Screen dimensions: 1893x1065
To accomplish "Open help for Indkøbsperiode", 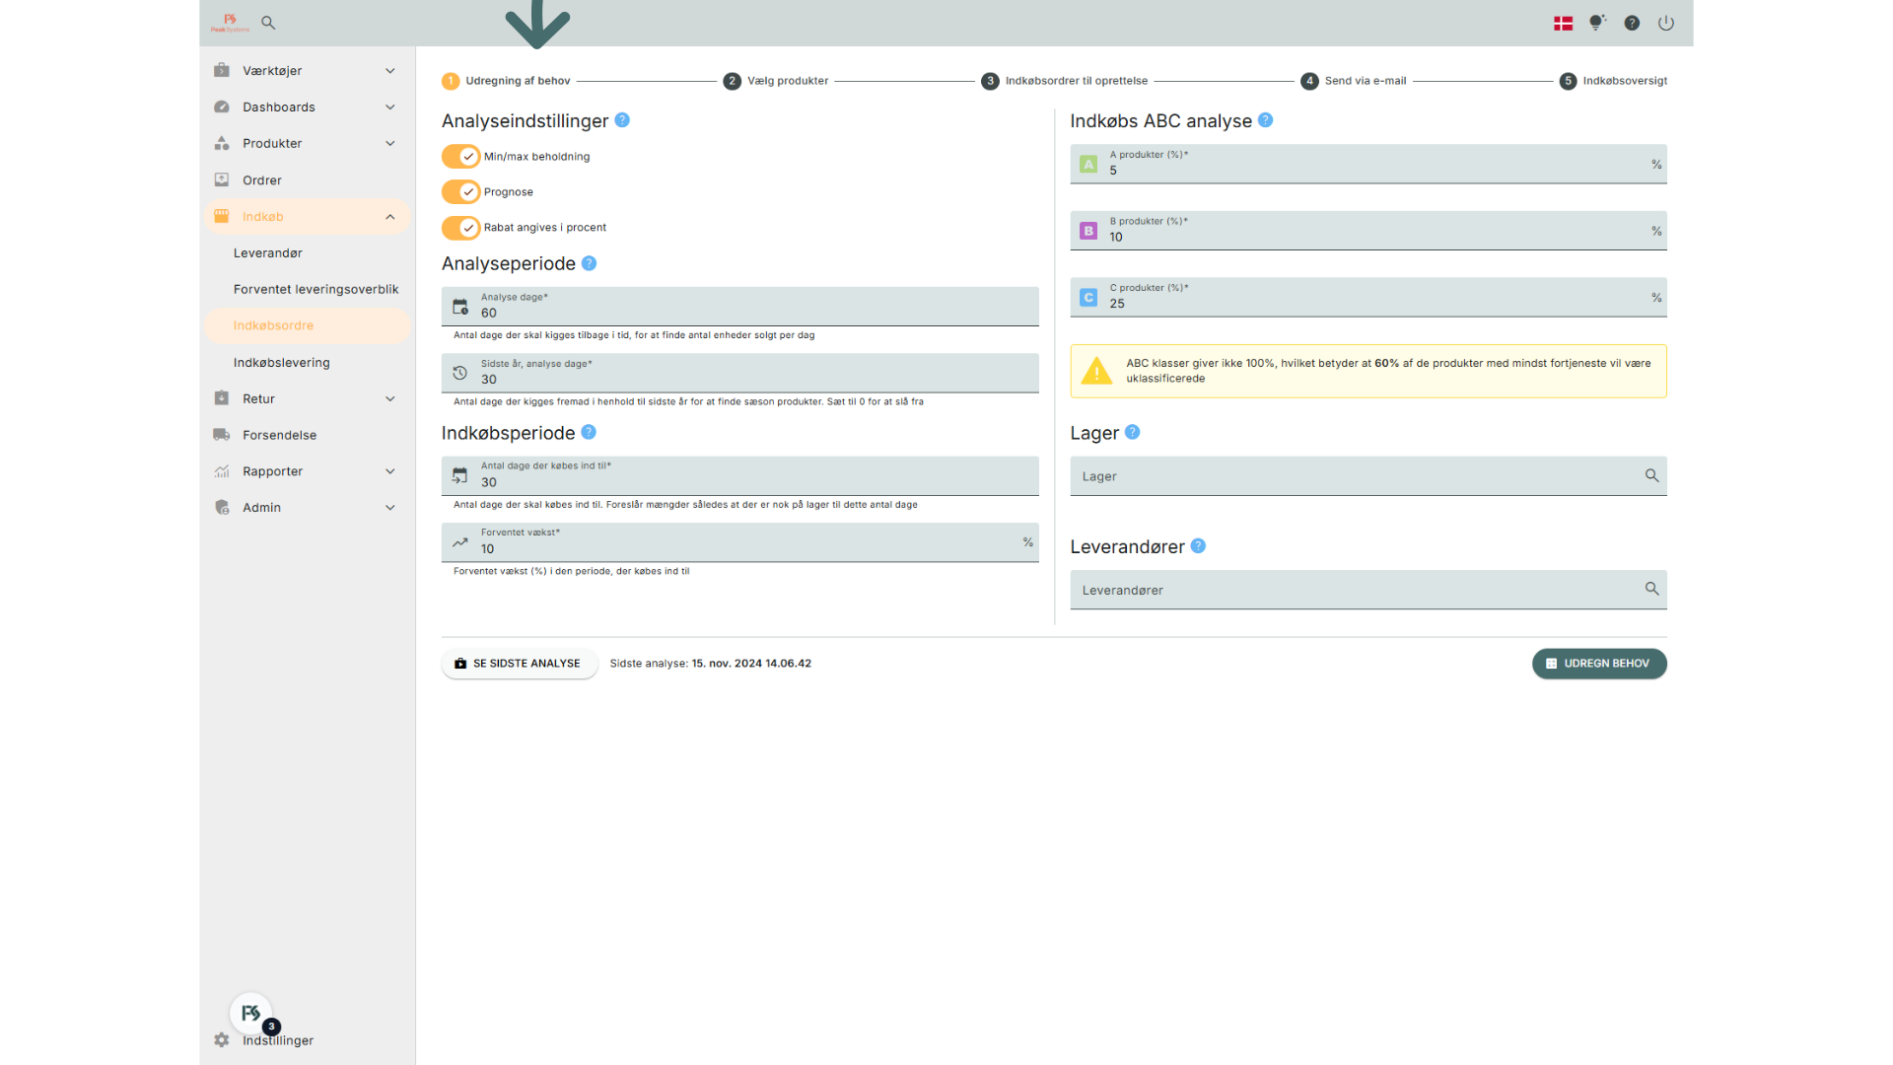I will click(x=589, y=432).
